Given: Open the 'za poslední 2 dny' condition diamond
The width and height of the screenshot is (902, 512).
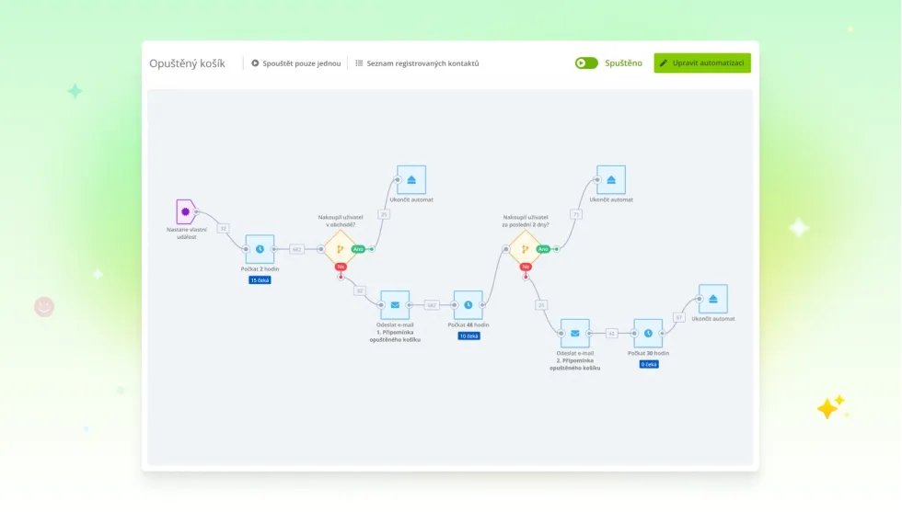Looking at the screenshot, I should pyautogui.click(x=525, y=249).
